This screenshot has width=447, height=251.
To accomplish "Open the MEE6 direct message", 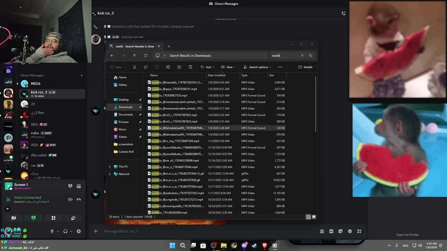I will (x=52, y=84).
